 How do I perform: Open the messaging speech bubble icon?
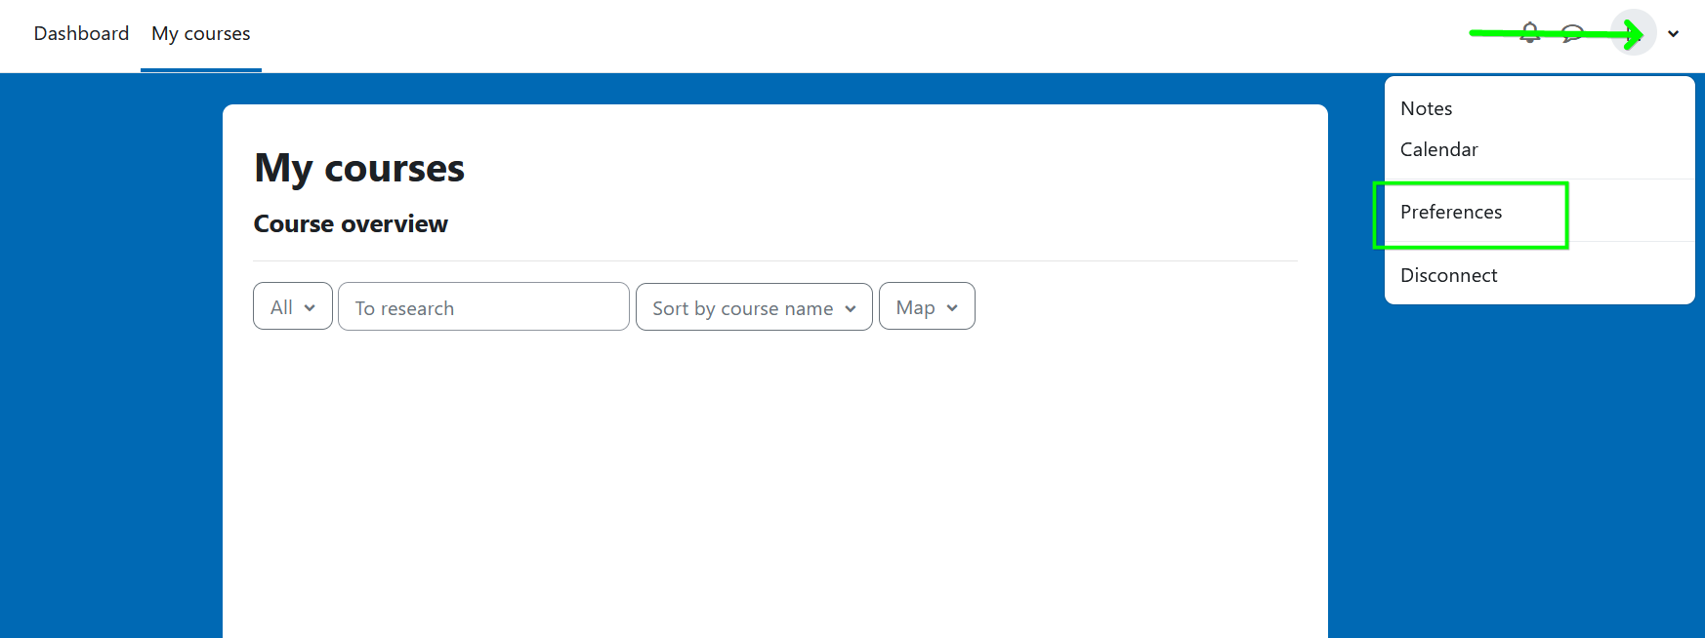[x=1572, y=33]
